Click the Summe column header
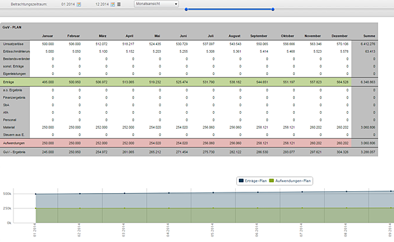The height and width of the screenshot is (242, 394). point(369,36)
